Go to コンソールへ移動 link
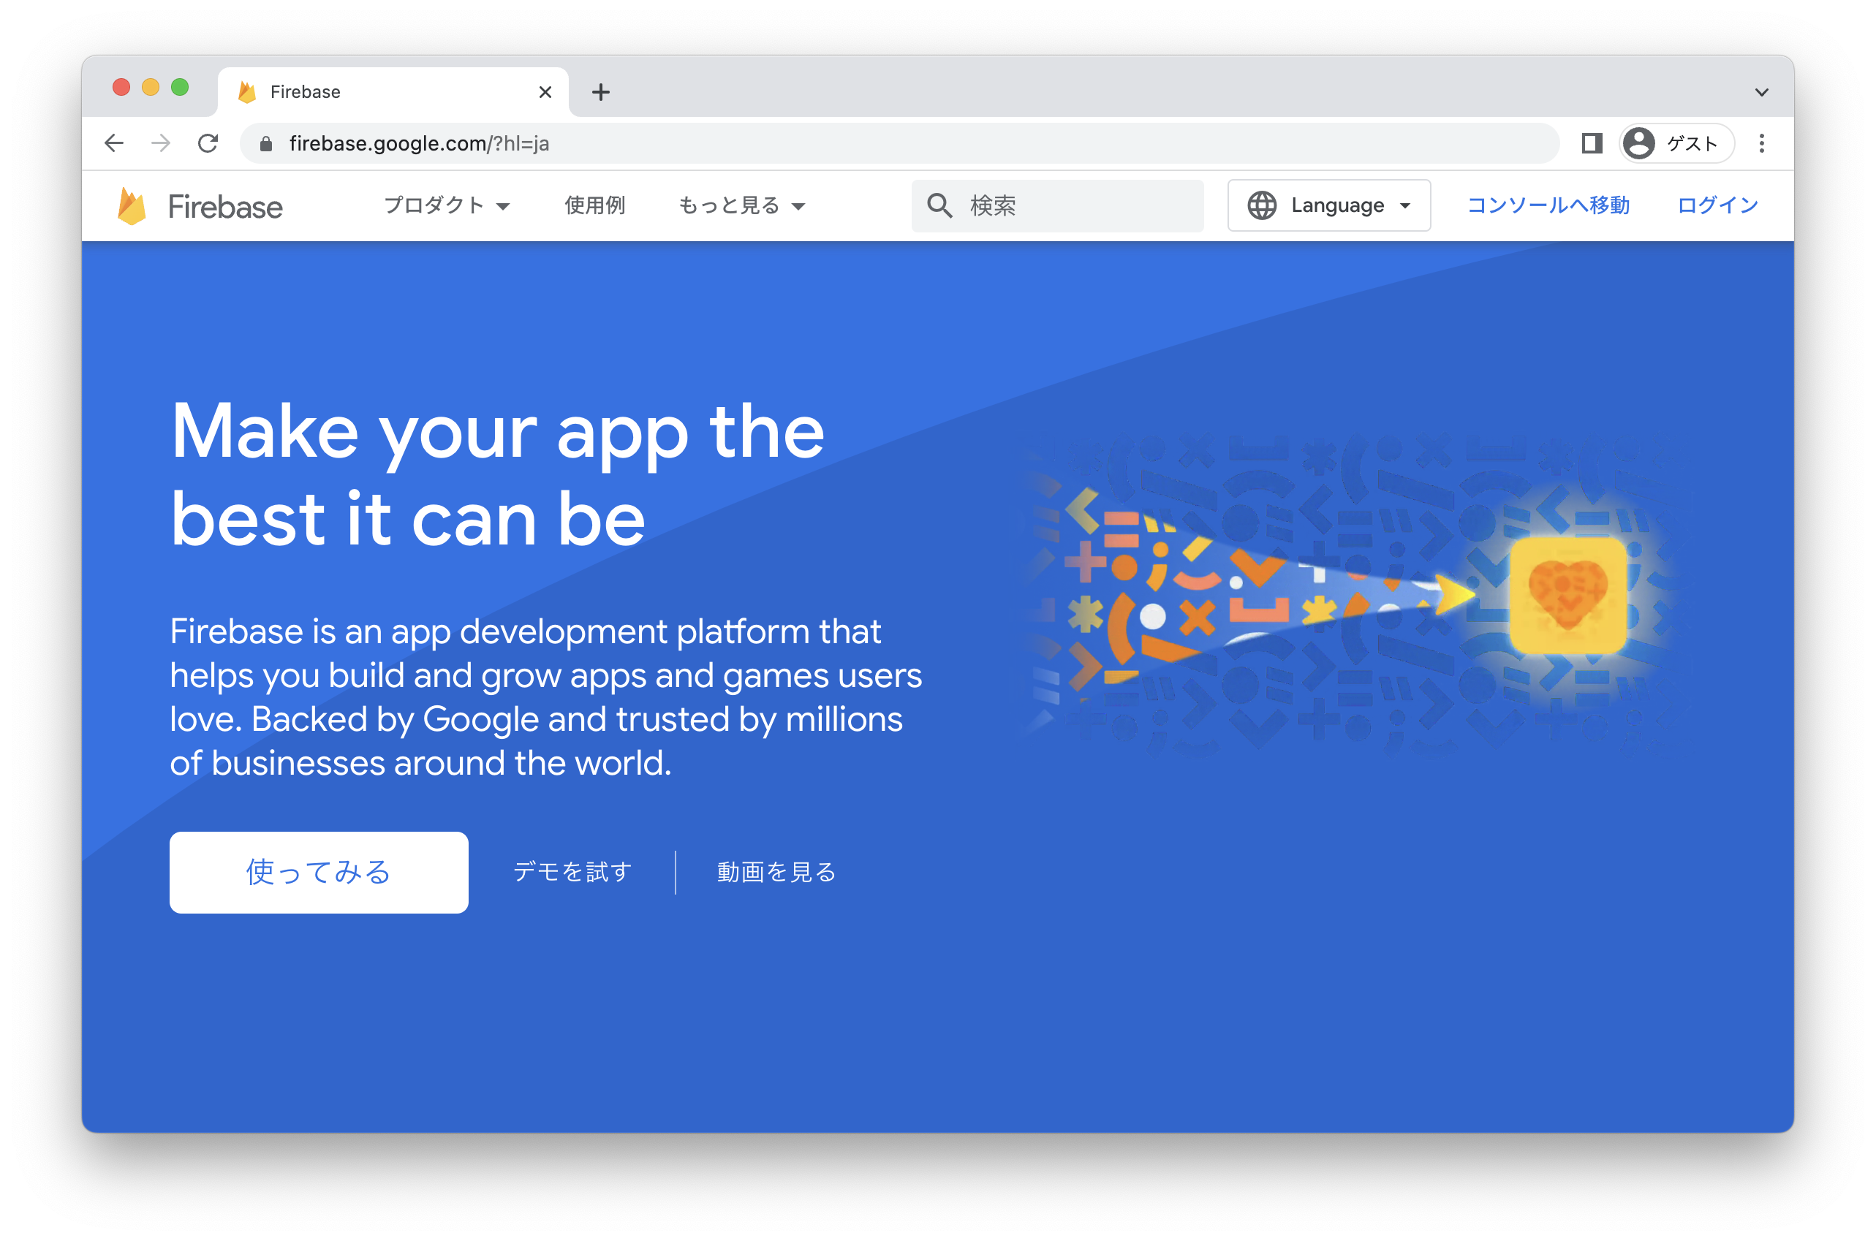The image size is (1876, 1241). [x=1548, y=205]
